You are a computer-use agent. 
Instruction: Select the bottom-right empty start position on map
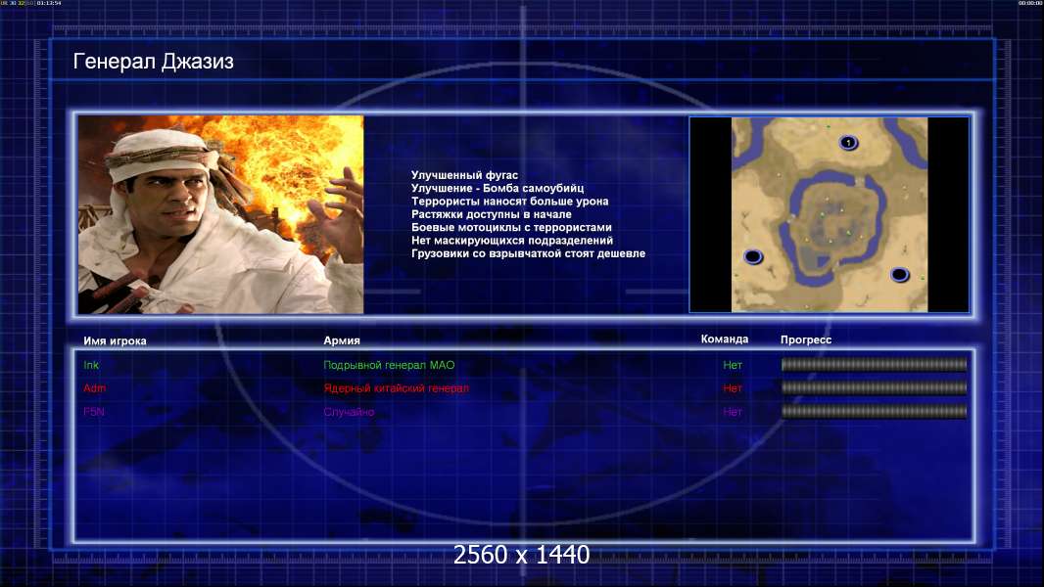[899, 275]
